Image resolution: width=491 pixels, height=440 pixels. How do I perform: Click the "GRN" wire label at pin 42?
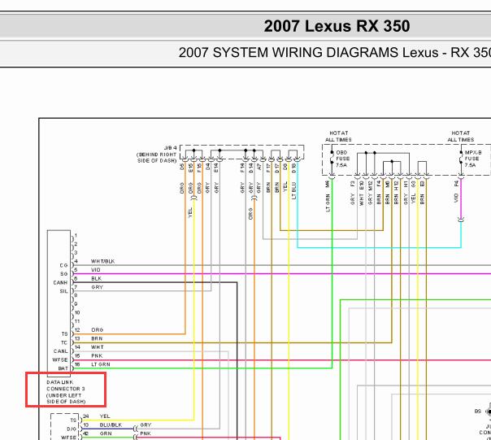coord(106,433)
